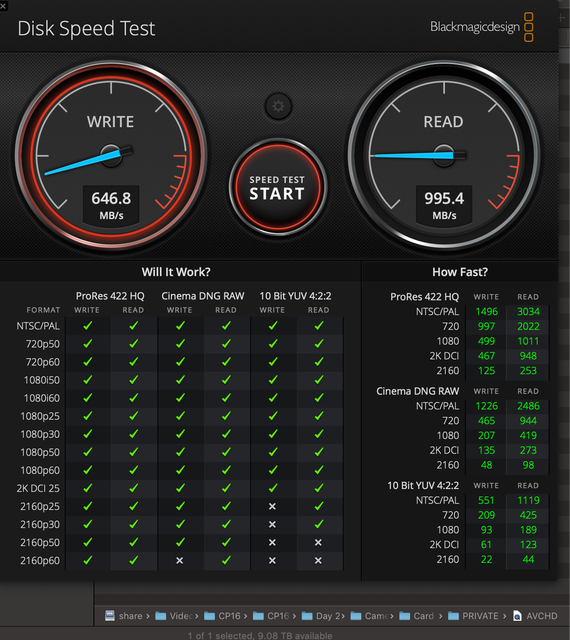570x640 pixels.
Task: Click the ProRes 422 HQ heading in How Fast
Action: [424, 297]
